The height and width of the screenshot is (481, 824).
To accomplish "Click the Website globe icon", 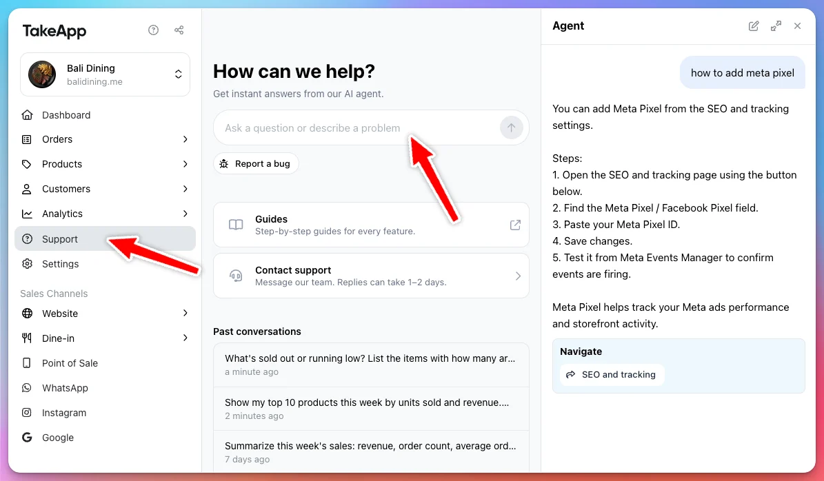I will pyautogui.click(x=27, y=314).
